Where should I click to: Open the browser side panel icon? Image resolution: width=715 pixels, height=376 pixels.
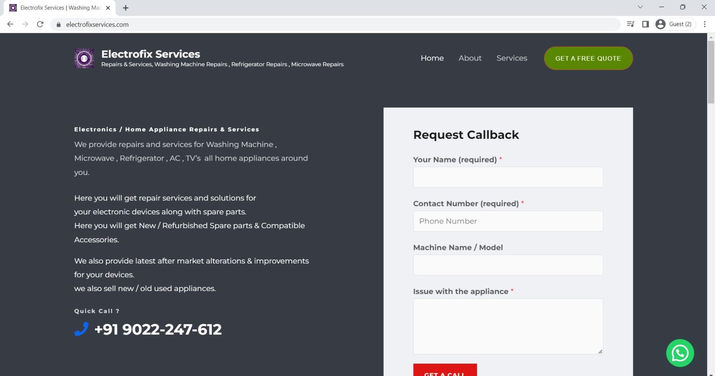[x=645, y=24]
